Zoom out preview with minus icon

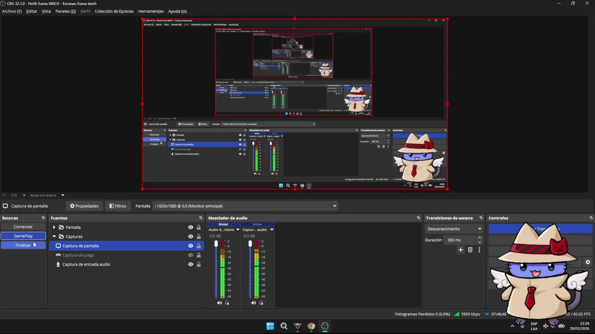pos(4,195)
